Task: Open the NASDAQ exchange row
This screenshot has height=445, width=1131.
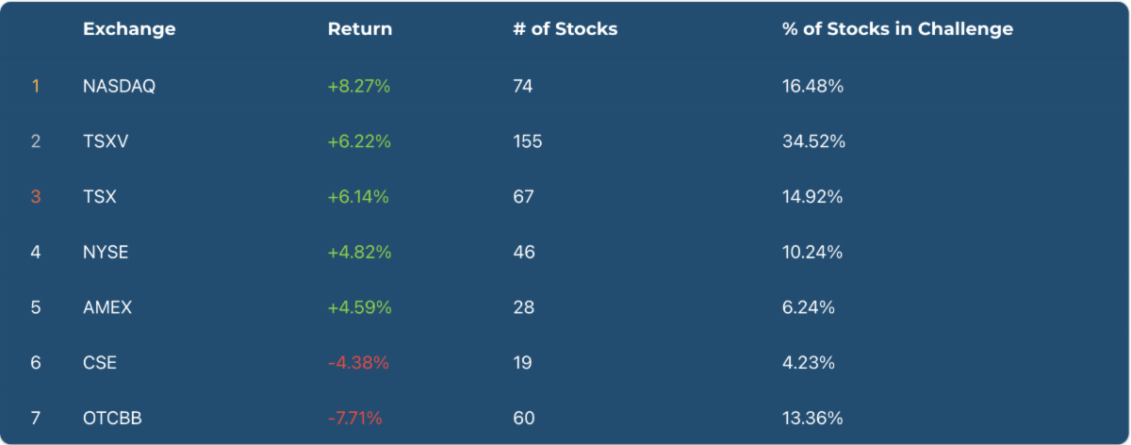Action: click(x=119, y=87)
